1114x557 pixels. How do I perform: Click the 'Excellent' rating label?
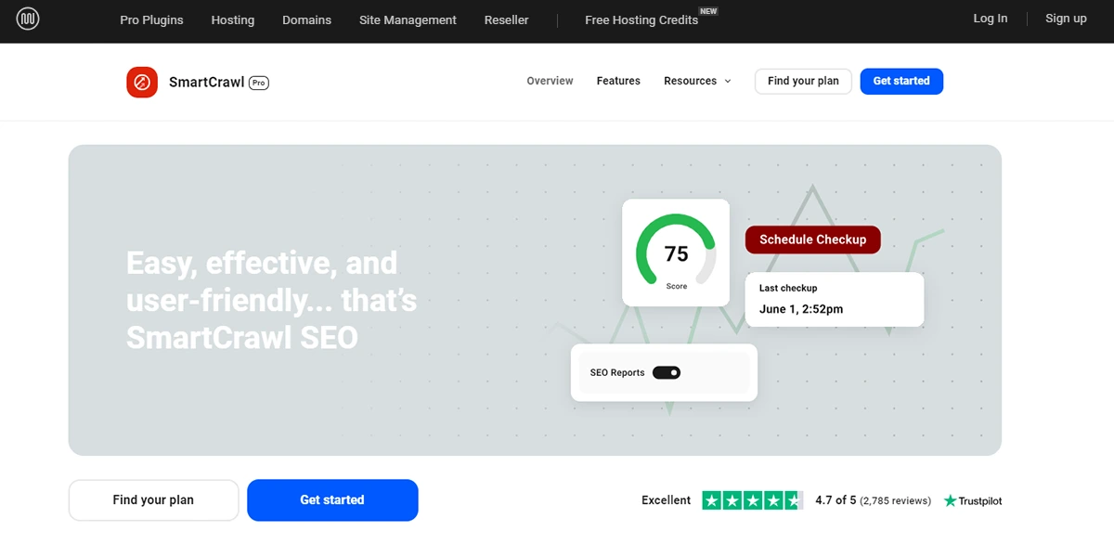[667, 500]
